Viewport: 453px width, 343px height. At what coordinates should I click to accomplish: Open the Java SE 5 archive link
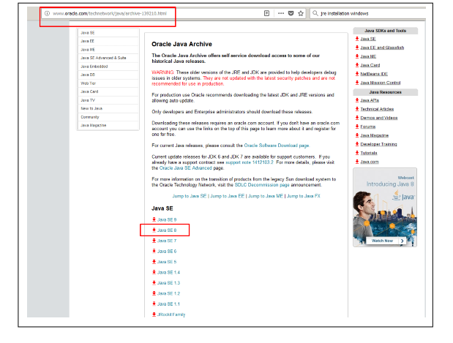(167, 262)
